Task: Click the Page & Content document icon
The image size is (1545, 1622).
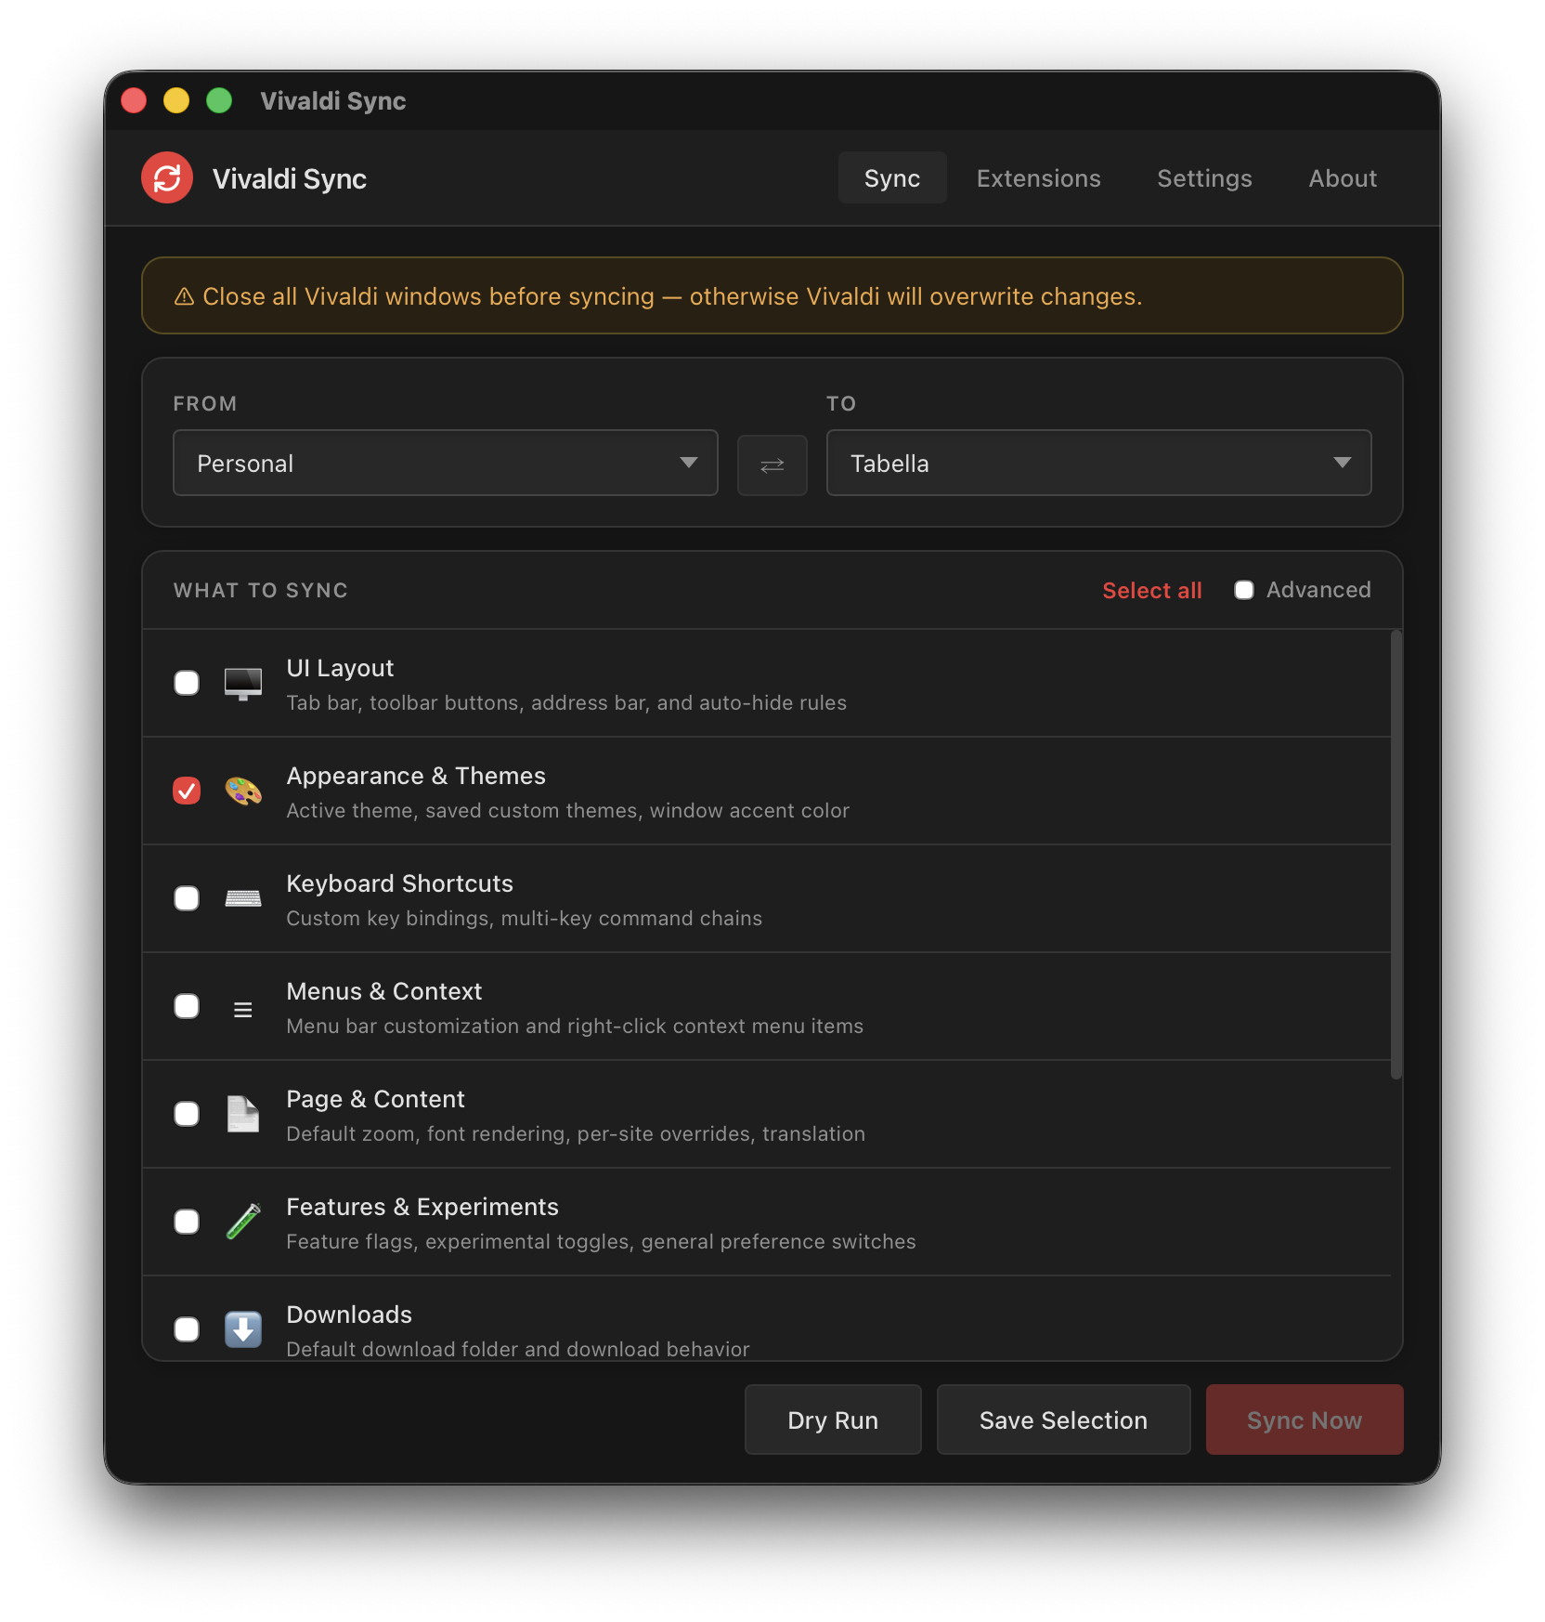Action: pos(243,1114)
